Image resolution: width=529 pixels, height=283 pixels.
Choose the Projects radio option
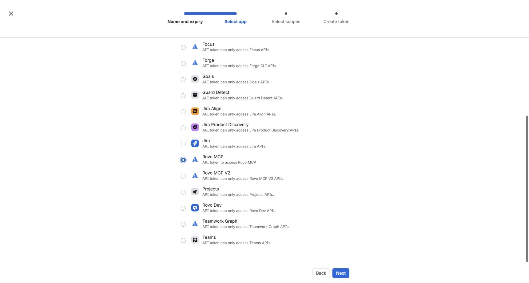pyautogui.click(x=183, y=192)
